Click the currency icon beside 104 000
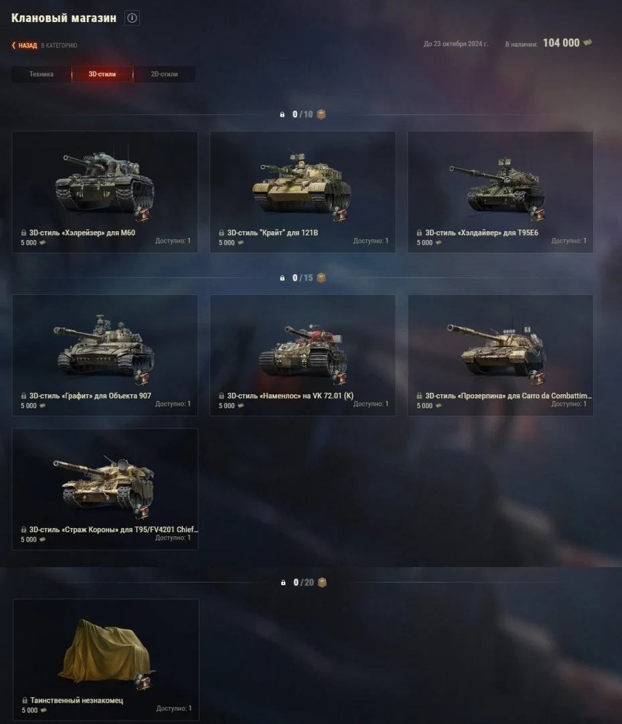Viewport: 622px width, 724px height. [x=587, y=42]
